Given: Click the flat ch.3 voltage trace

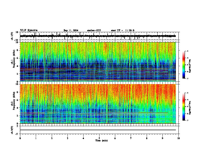Looking at the screenshot, I should pyautogui.click(x=98, y=130).
